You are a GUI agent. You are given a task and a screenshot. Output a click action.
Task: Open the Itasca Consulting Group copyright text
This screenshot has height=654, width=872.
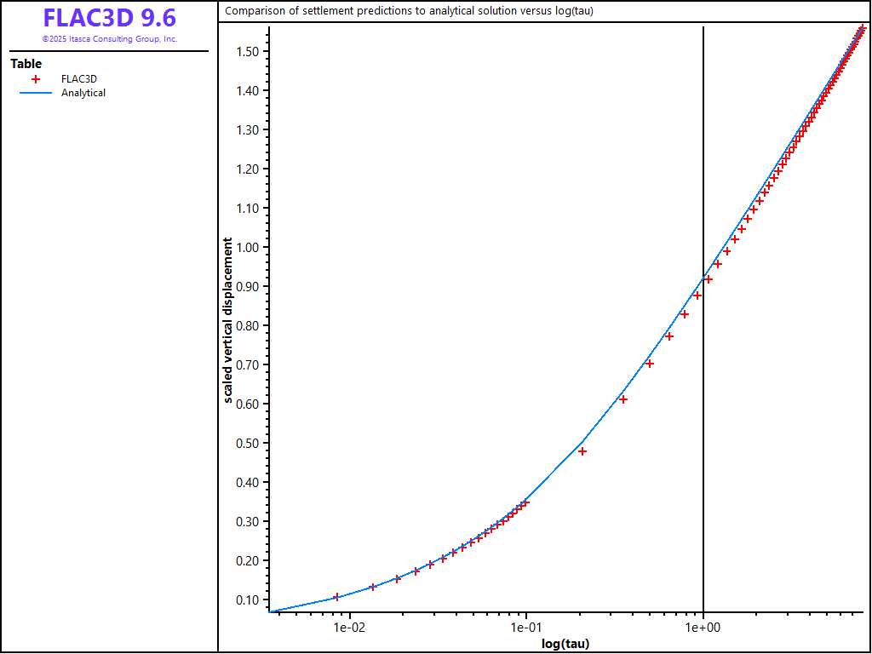click(x=109, y=39)
